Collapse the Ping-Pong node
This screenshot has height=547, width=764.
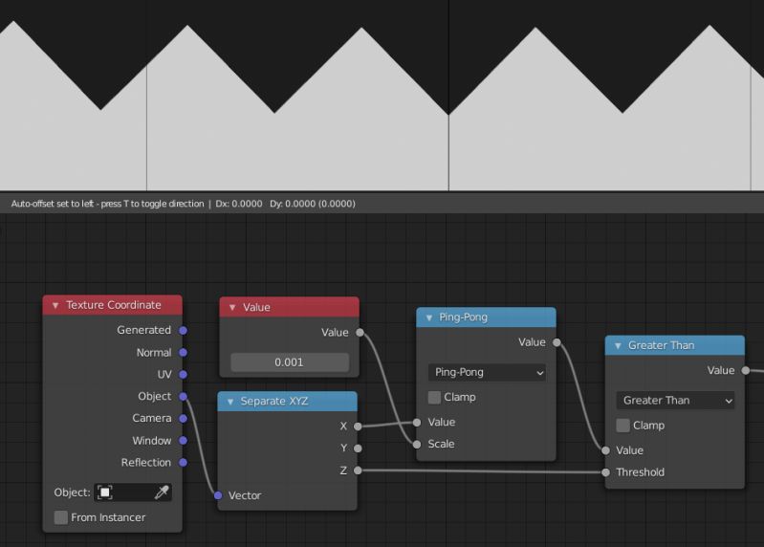[428, 317]
